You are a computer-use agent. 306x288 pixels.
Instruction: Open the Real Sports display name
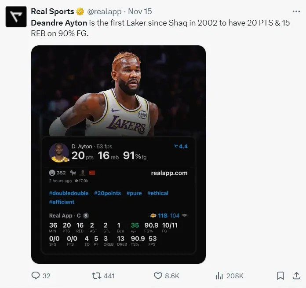(52, 11)
